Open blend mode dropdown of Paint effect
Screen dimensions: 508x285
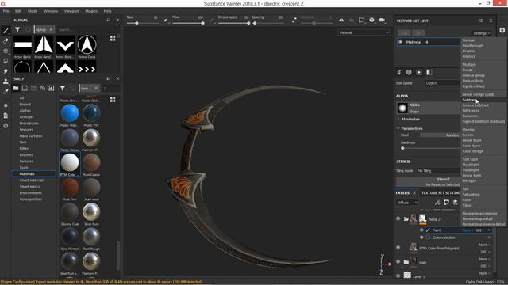[x=468, y=230]
